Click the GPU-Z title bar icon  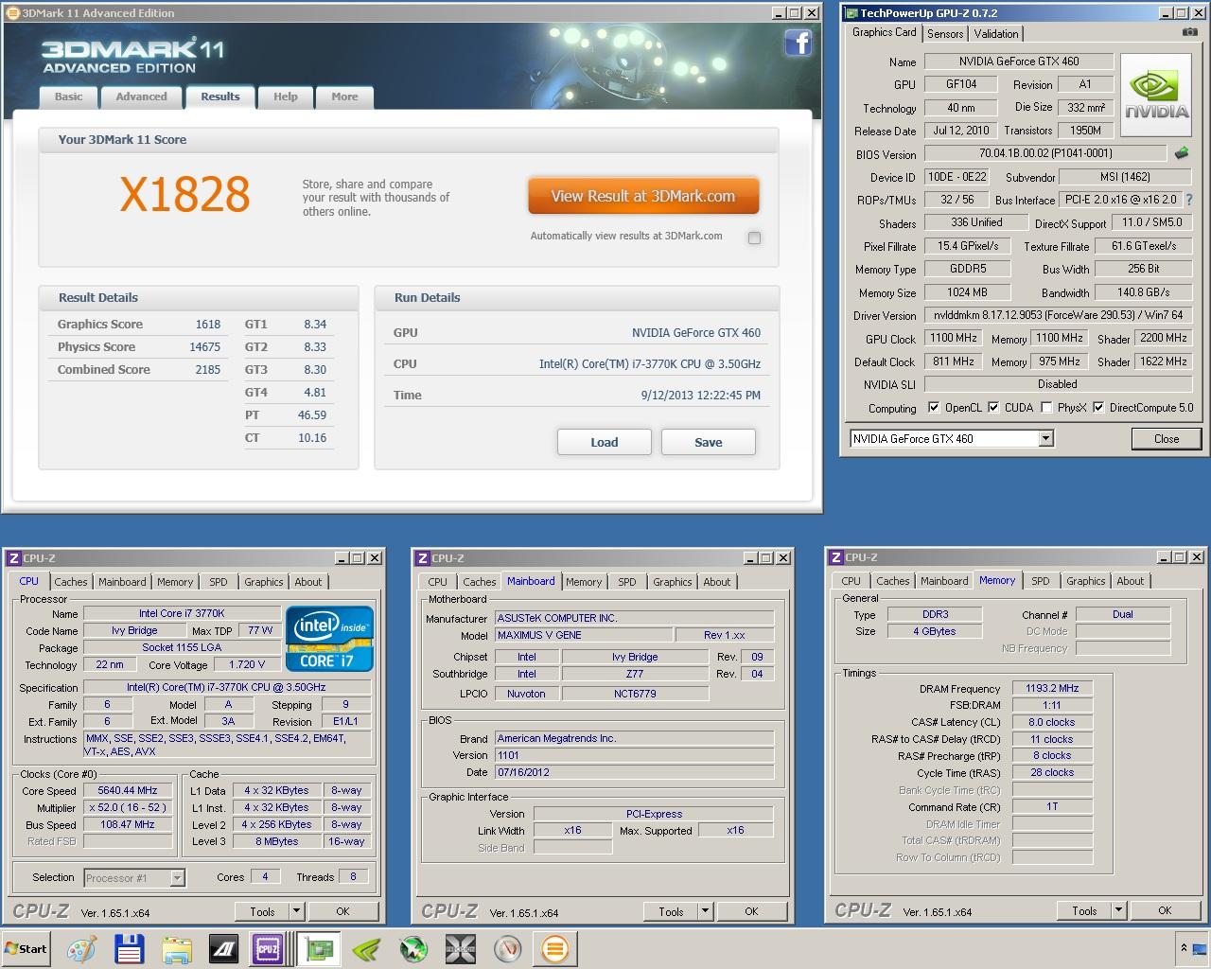(x=851, y=13)
